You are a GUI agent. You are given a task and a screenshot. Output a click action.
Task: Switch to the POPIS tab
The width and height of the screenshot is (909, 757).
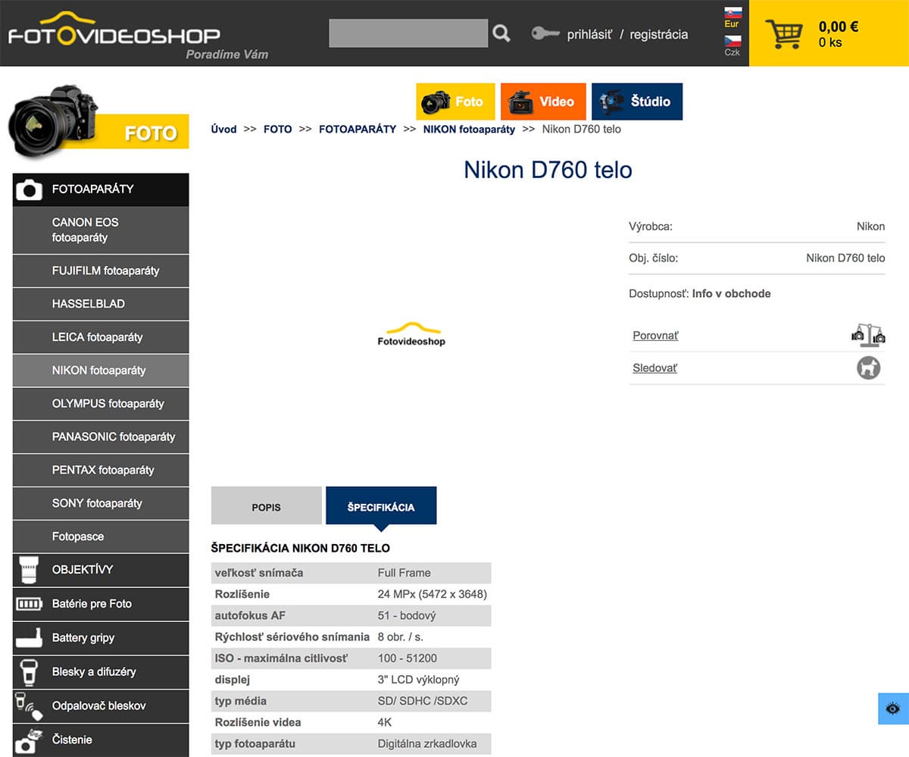point(266,505)
